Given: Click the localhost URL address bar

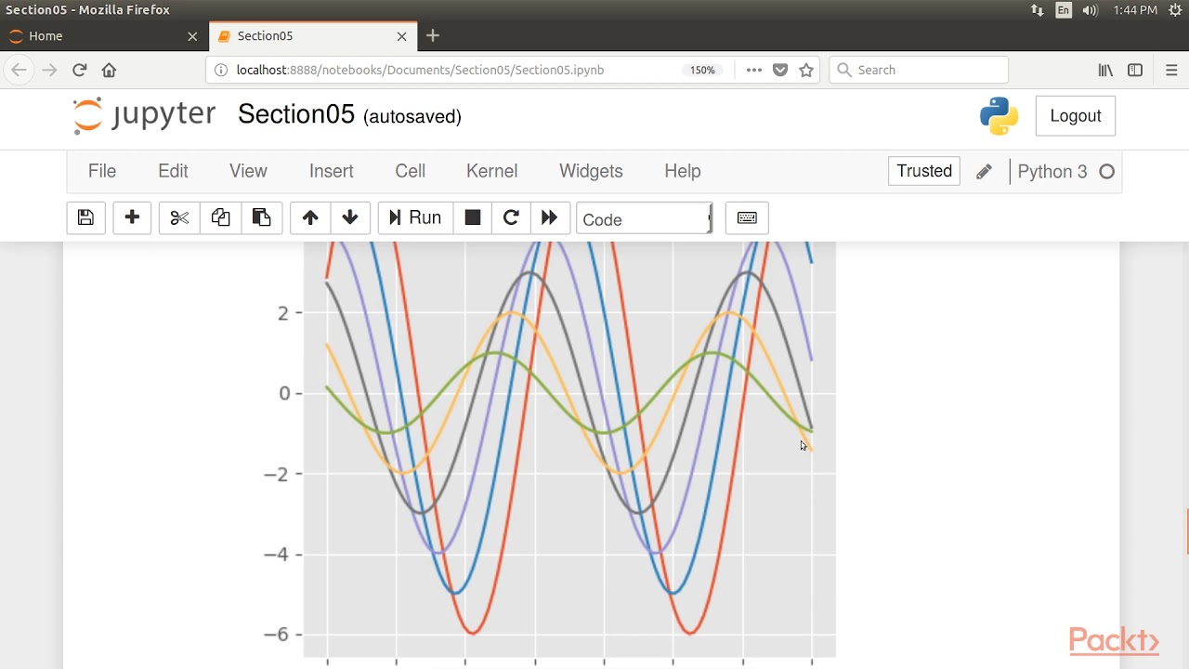Looking at the screenshot, I should click(420, 70).
